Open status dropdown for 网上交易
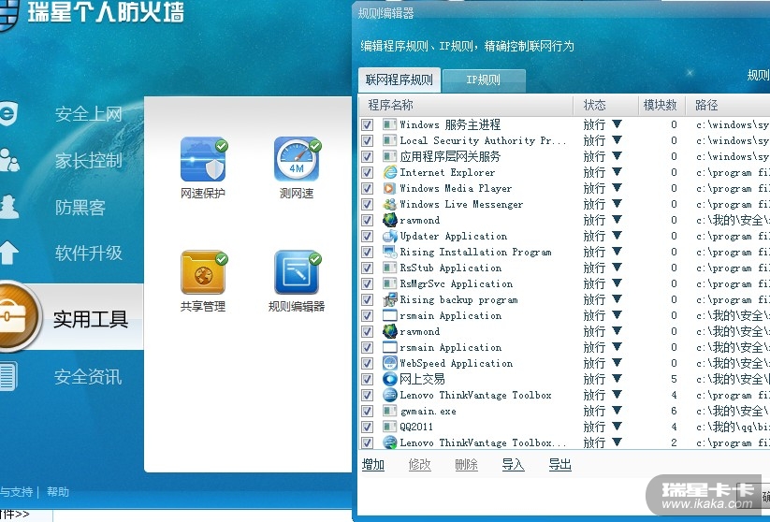The image size is (770, 522). pyautogui.click(x=617, y=379)
